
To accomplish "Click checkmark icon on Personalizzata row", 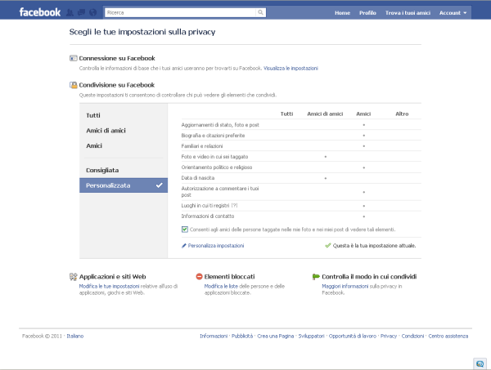I will (x=160, y=185).
